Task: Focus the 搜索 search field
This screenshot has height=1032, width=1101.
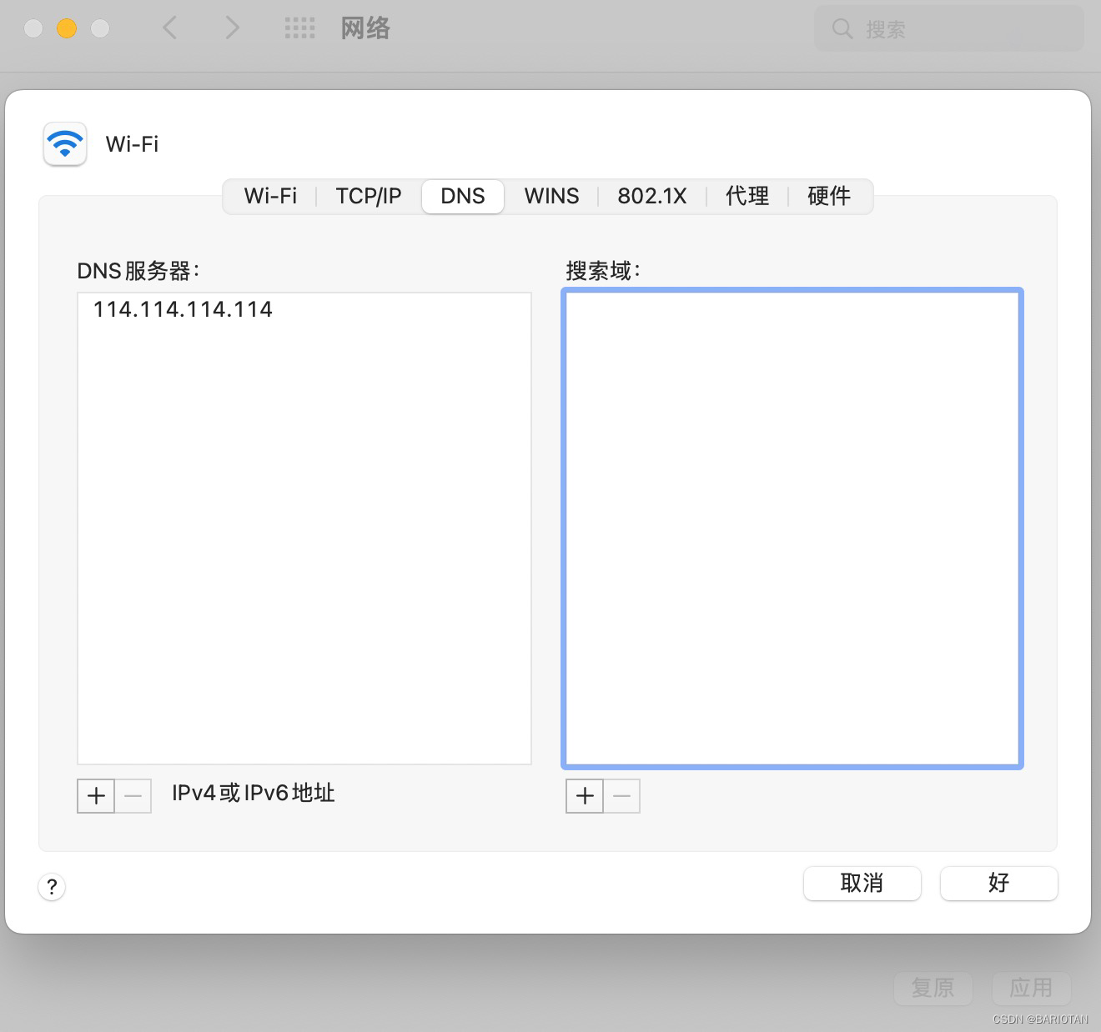Action: click(949, 29)
